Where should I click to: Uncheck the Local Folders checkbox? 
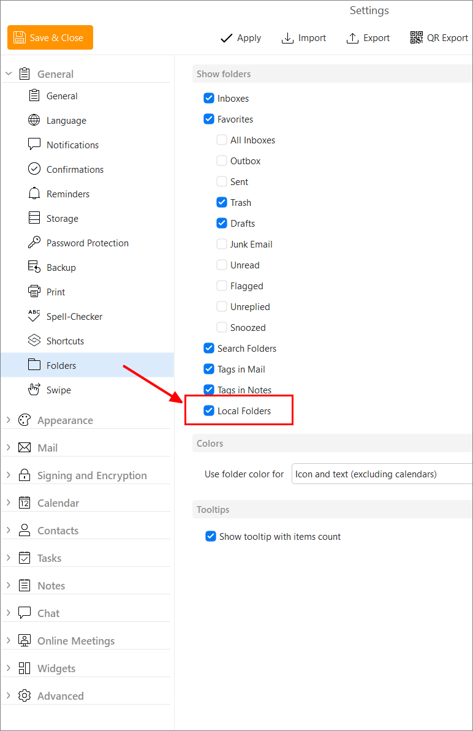point(208,411)
